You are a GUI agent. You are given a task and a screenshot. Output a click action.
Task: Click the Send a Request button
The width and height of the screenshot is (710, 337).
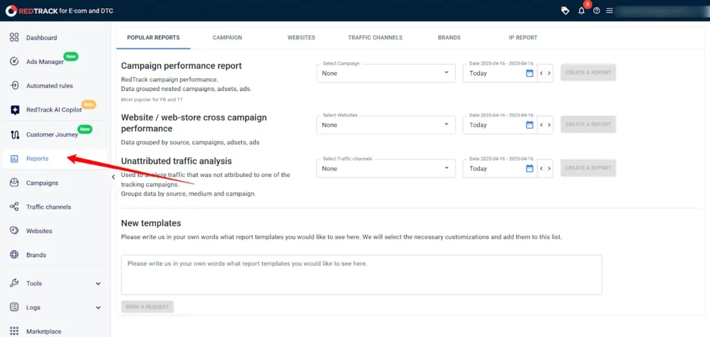[x=147, y=306]
